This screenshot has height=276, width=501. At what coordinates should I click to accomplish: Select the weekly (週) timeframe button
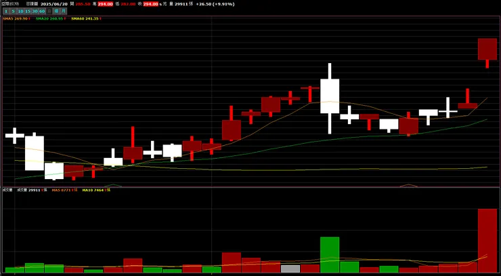(57, 12)
